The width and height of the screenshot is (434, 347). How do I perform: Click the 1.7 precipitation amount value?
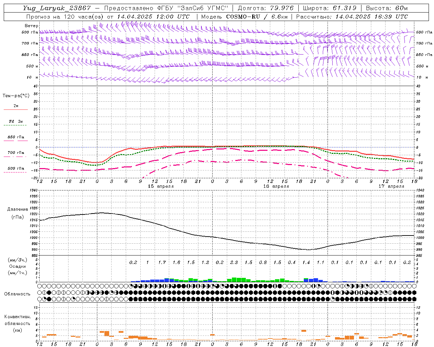click(x=162, y=263)
